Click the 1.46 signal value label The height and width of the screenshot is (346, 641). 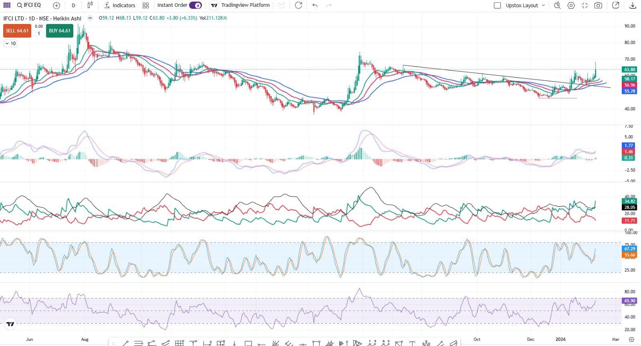pyautogui.click(x=629, y=152)
